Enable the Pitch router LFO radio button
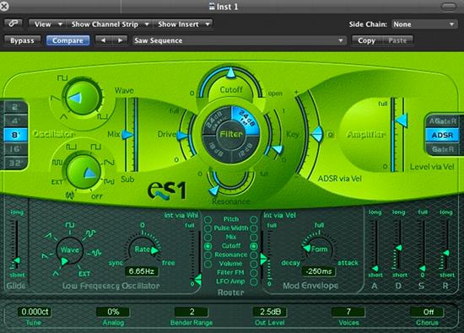 click(208, 219)
